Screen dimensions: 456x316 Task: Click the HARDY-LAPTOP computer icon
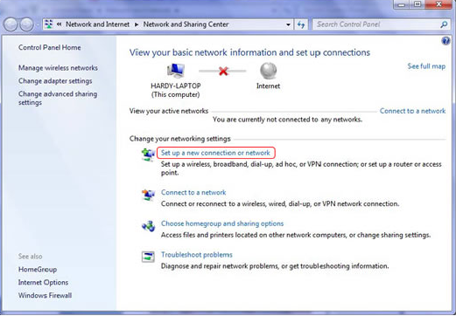[x=176, y=71]
